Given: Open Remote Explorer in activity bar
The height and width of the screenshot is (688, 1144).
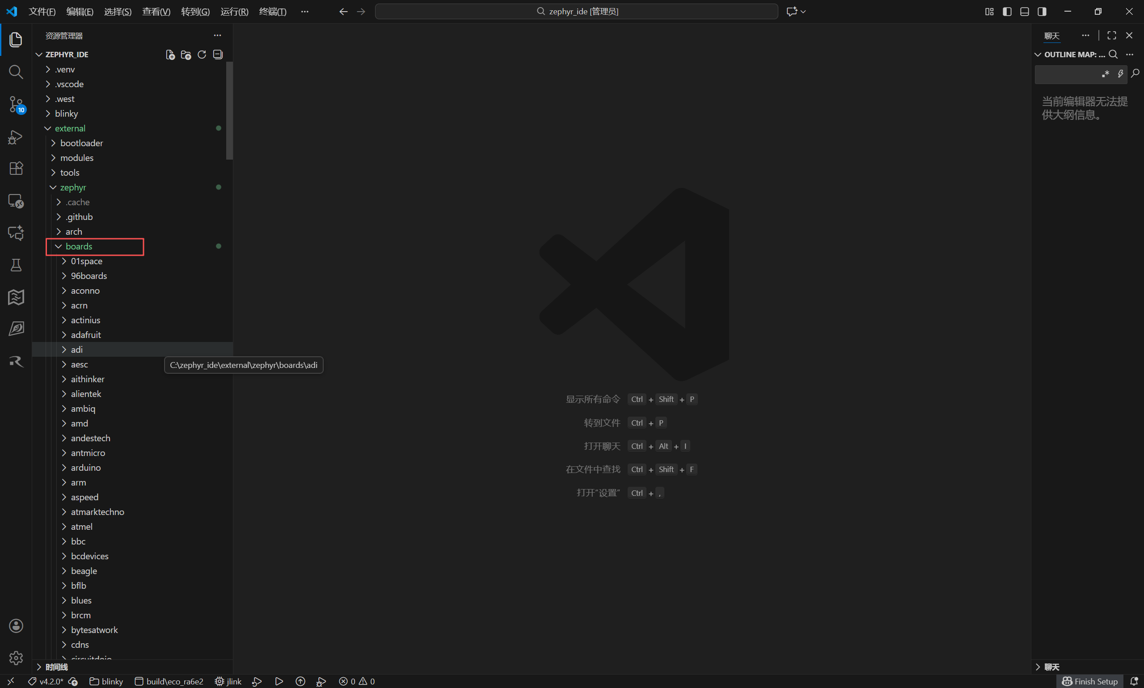Looking at the screenshot, I should [16, 201].
